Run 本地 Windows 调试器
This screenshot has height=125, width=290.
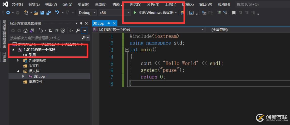click(x=156, y=13)
